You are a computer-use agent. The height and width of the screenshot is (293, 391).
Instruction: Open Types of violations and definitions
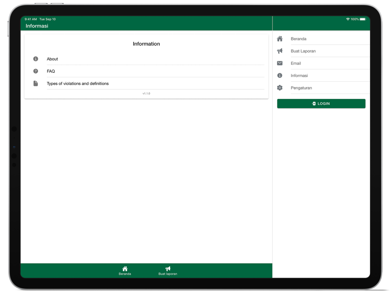(149, 84)
